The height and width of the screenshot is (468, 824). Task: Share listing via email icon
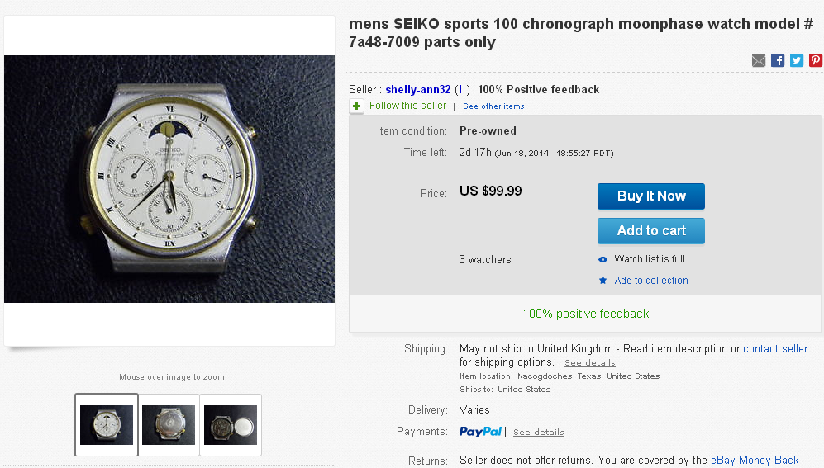(759, 60)
